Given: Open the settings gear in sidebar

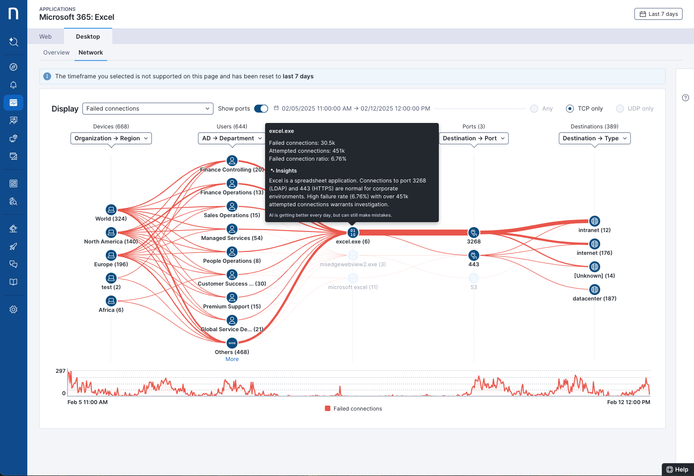Looking at the screenshot, I should [x=13, y=309].
